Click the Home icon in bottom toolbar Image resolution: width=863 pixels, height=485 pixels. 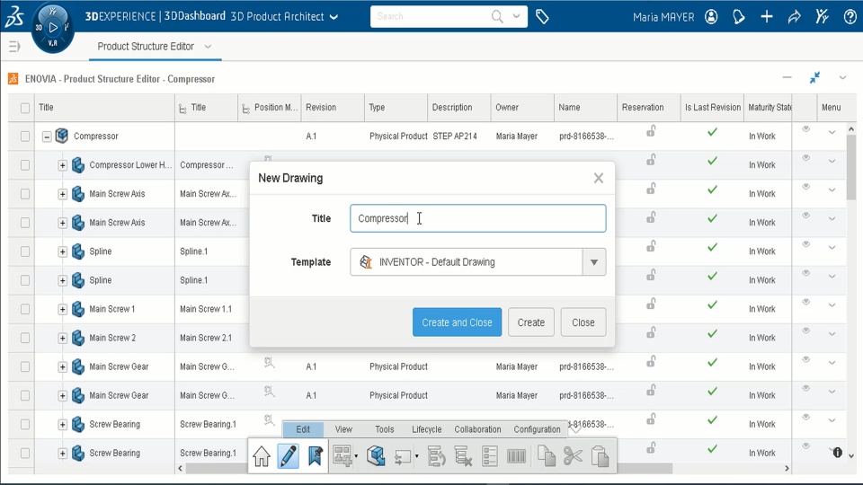pos(262,456)
